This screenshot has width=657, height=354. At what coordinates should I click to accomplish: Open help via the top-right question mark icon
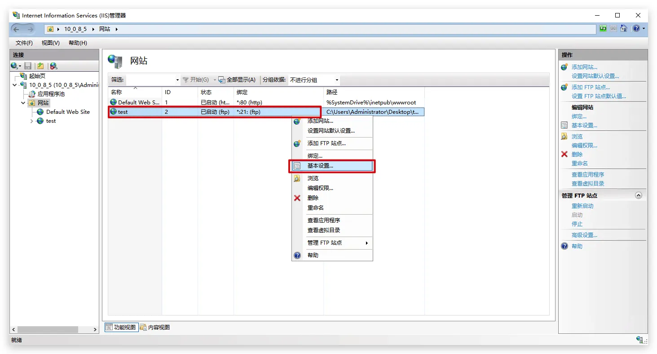pyautogui.click(x=636, y=29)
